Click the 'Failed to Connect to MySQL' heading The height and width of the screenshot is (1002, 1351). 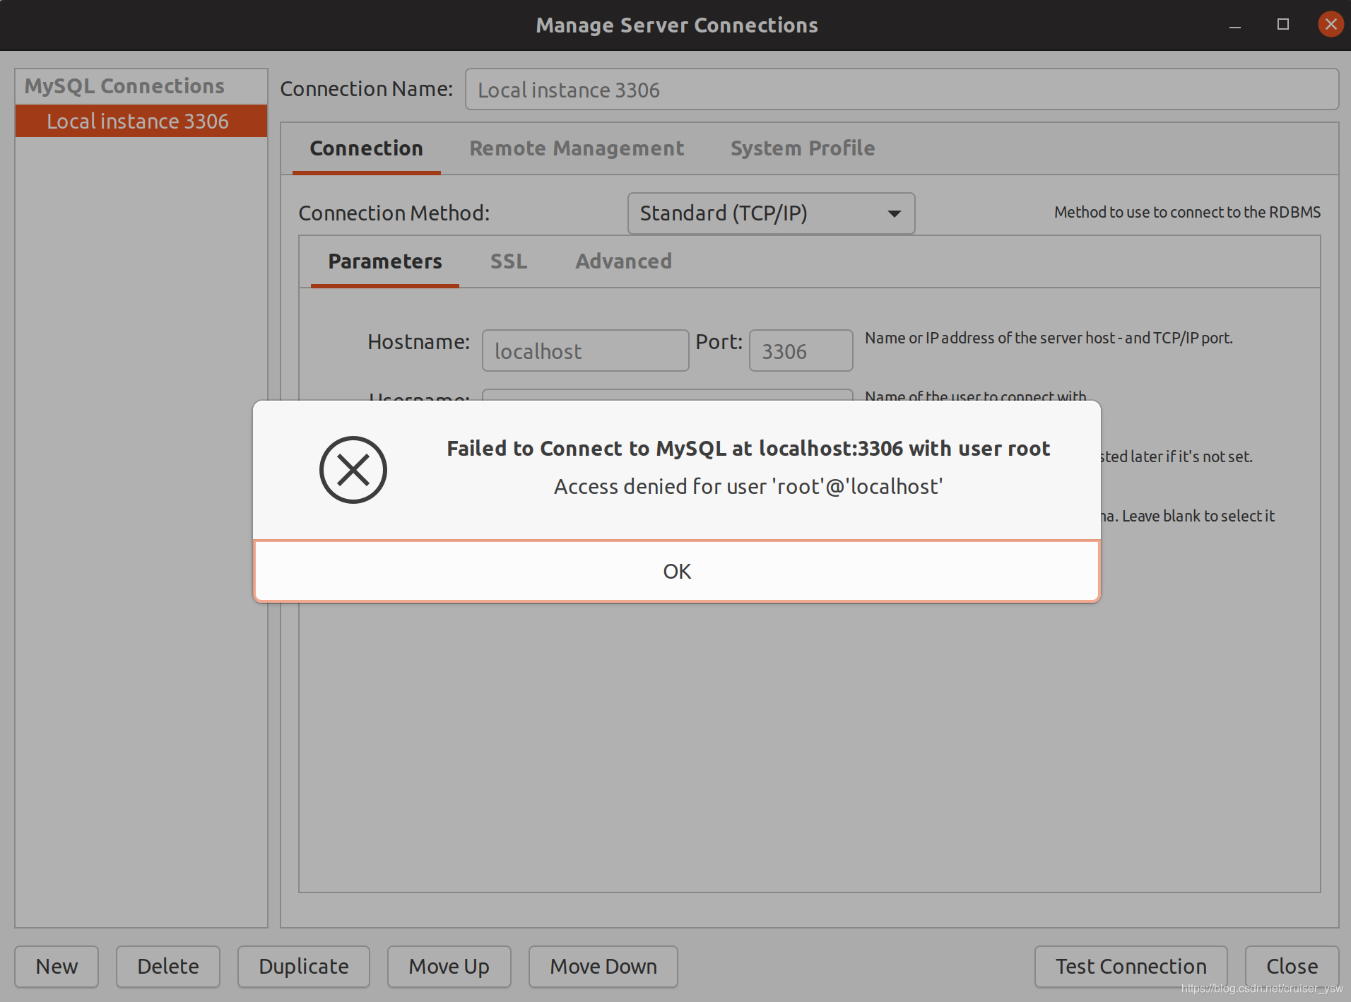(748, 448)
